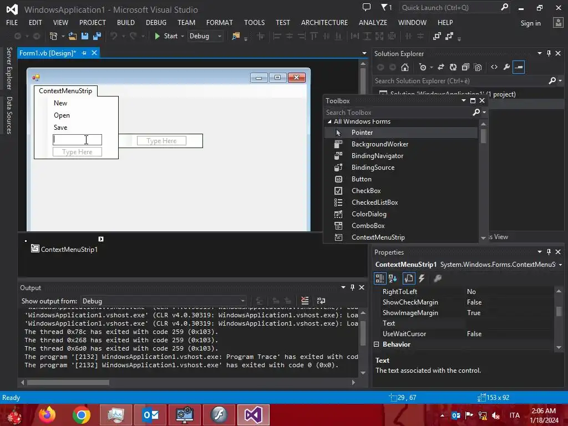
Task: Select the Form1.vb [Design] tab
Action: 48,53
